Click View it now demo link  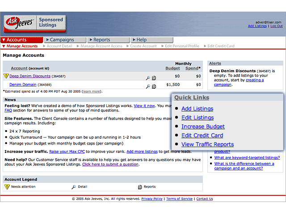pyautogui.click(x=144, y=106)
